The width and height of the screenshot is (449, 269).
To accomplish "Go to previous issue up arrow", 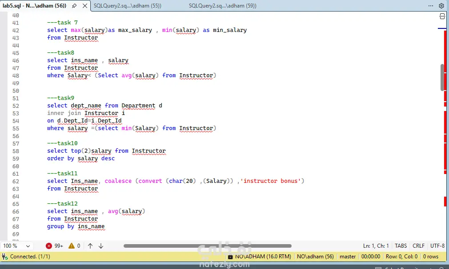I will pos(90,246).
